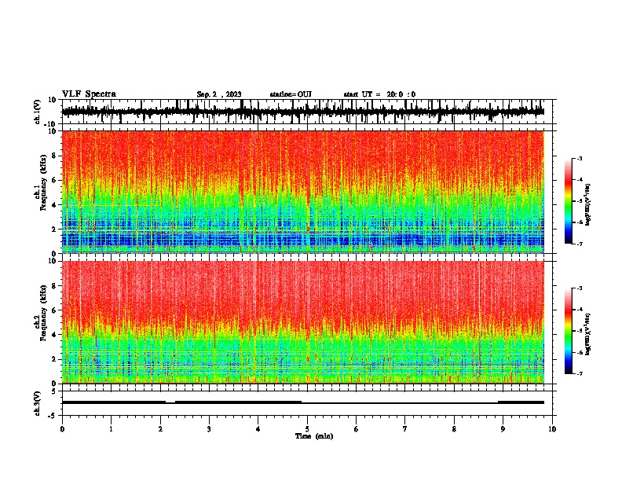Click time axis tick label "1"
The image size is (622, 481).
pos(111,429)
